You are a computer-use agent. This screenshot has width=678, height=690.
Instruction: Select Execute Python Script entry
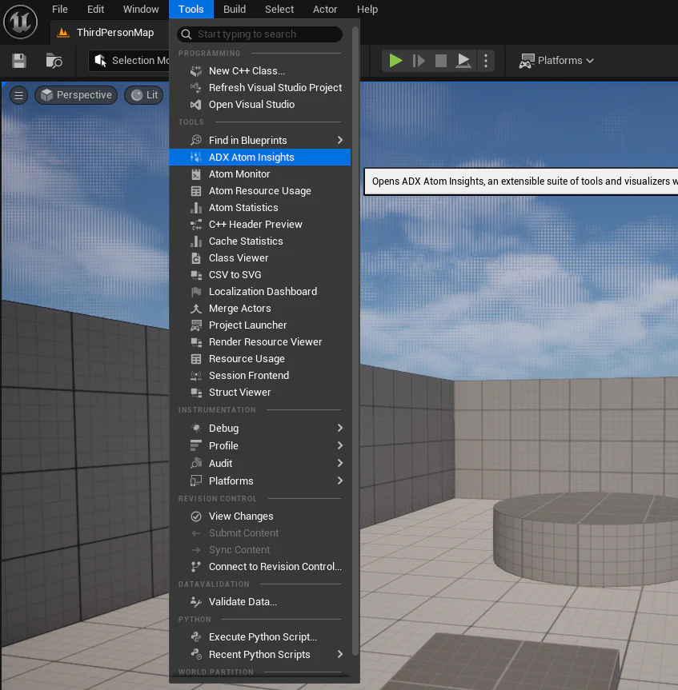[260, 636]
